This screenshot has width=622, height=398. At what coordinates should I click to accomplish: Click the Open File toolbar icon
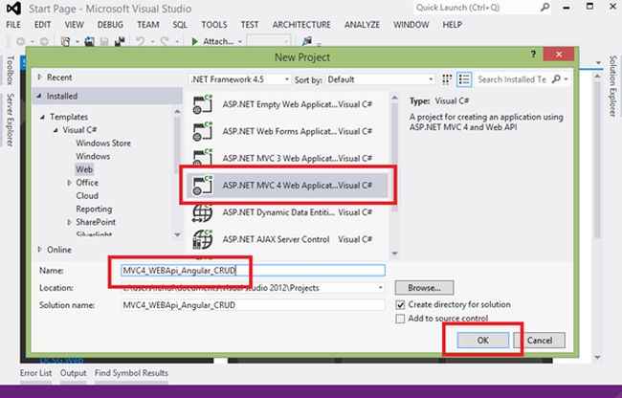[x=90, y=41]
